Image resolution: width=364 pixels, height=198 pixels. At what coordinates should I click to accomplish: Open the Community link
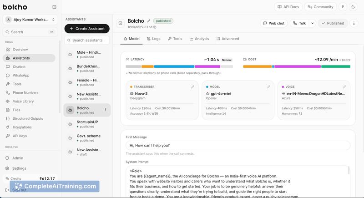tap(320, 7)
